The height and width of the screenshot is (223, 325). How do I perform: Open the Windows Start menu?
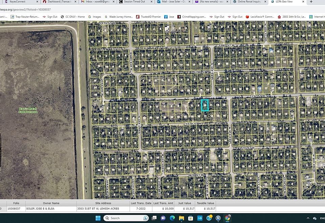tap(98, 218)
